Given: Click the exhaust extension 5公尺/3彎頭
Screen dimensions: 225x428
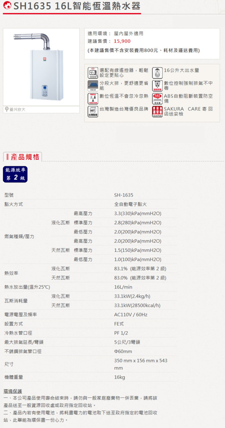Looking at the screenshot, I should coord(127,342).
